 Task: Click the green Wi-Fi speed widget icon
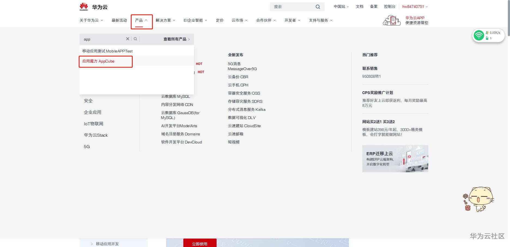(x=479, y=35)
